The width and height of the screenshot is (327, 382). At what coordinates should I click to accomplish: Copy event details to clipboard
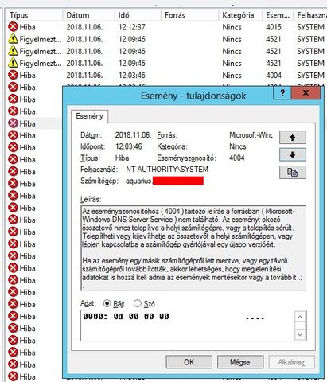(293, 172)
